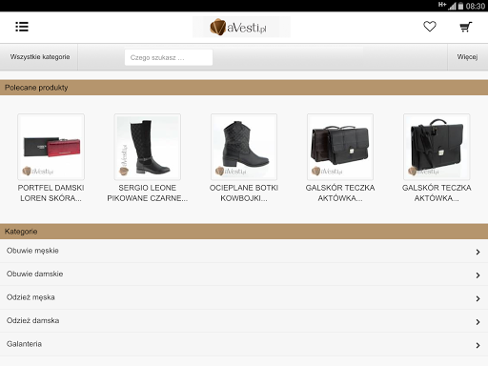Expand the Obuwie damskie chevron
Screen dimensions: 488x366
(x=478, y=275)
